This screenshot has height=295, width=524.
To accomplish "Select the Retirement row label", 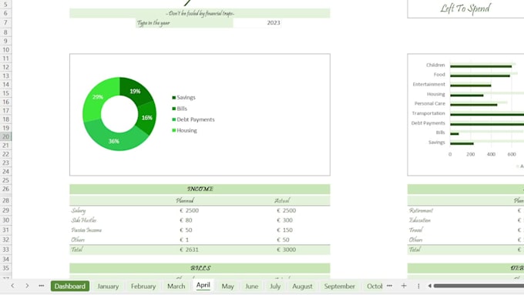I will pos(421,210).
